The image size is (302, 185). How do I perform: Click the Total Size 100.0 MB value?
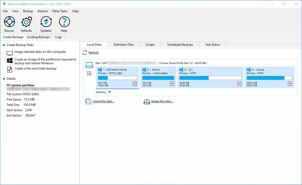[x=29, y=105]
